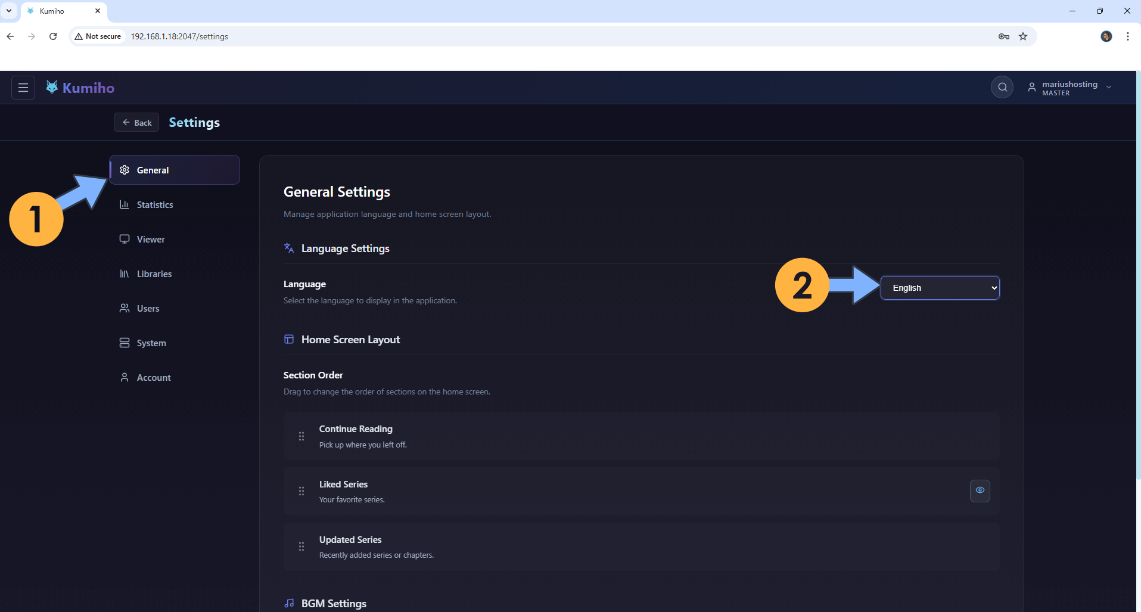Click the Libraries sidebar icon
This screenshot has width=1141, height=612.
tap(124, 274)
